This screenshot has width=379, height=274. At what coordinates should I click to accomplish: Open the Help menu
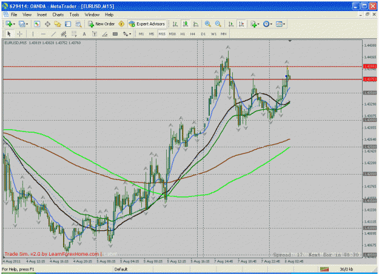109,15
